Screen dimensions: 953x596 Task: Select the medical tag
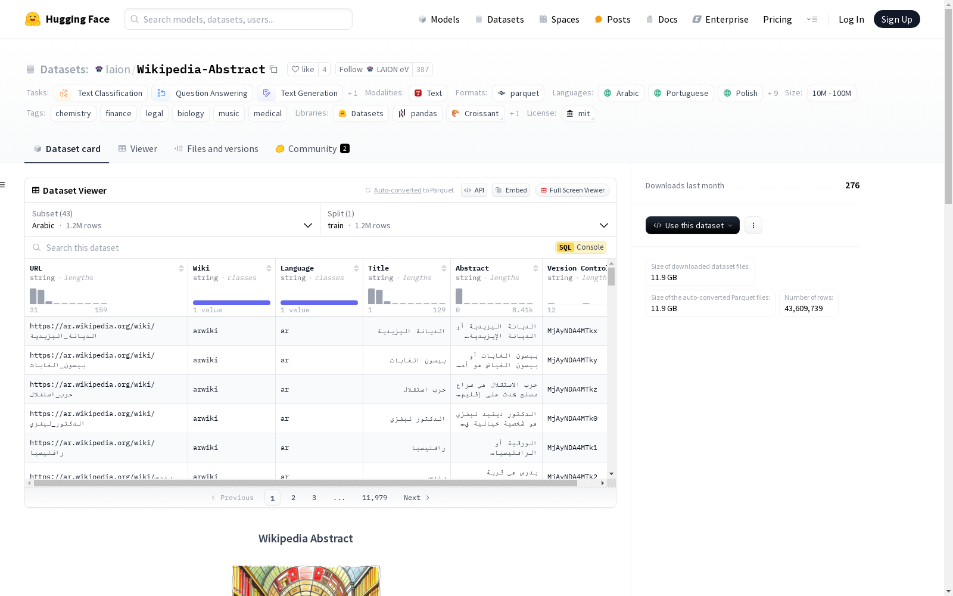(267, 113)
